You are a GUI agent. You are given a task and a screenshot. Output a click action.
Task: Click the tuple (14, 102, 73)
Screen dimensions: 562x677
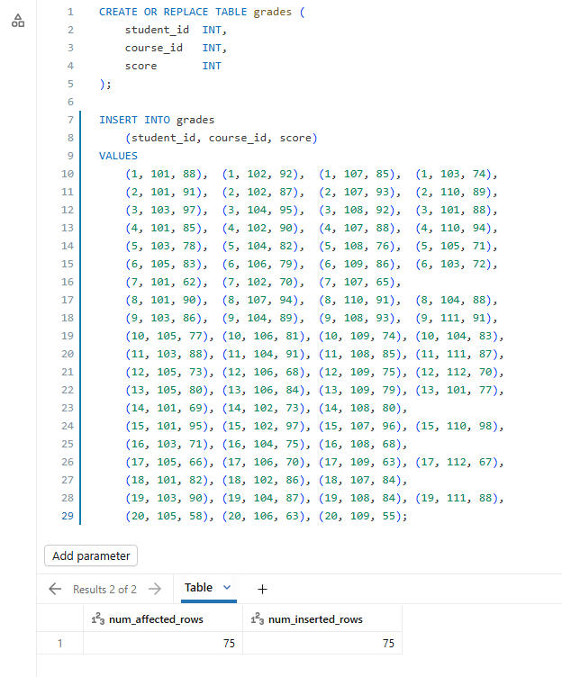click(x=264, y=408)
